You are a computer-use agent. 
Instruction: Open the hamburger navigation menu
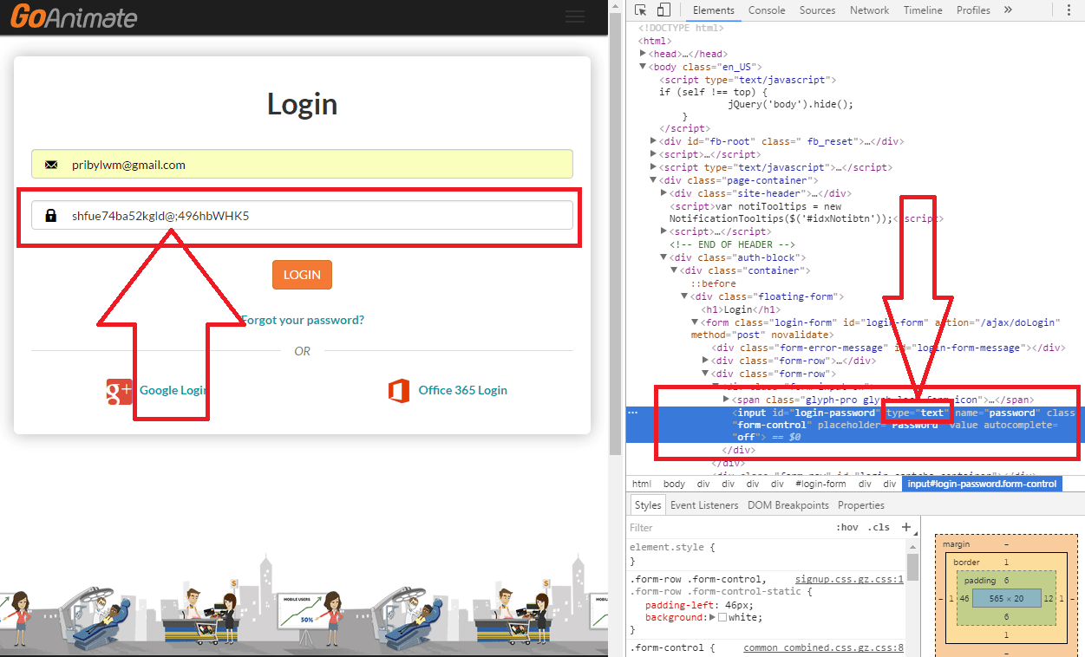(574, 16)
